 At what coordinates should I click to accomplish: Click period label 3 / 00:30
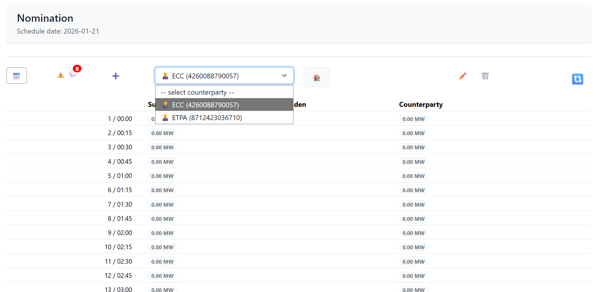pos(120,147)
